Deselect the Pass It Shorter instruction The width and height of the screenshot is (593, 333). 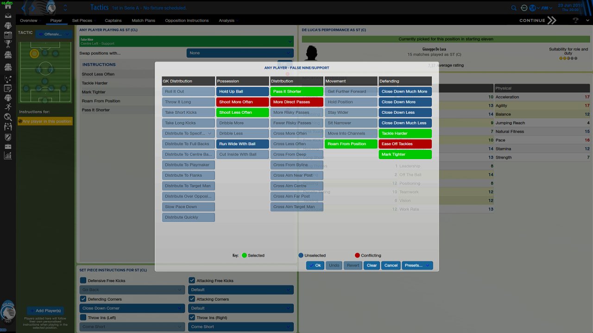(296, 92)
